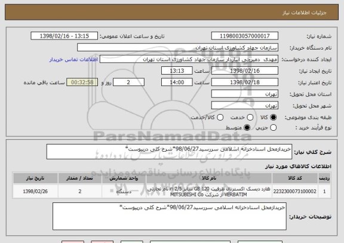Choose the متوسط purchase type radio
344x243 pixels.
247,128
